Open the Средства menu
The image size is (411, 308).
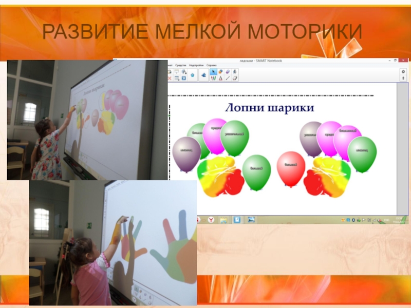coord(181,65)
